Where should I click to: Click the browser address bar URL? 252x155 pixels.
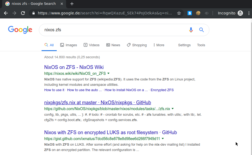tap(105, 13)
